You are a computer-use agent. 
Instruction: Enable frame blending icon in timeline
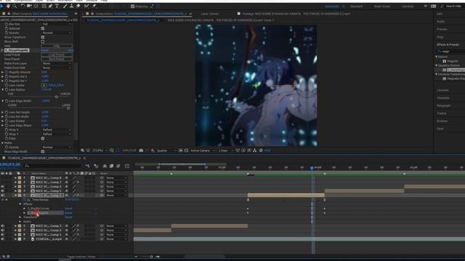[x=111, y=166]
